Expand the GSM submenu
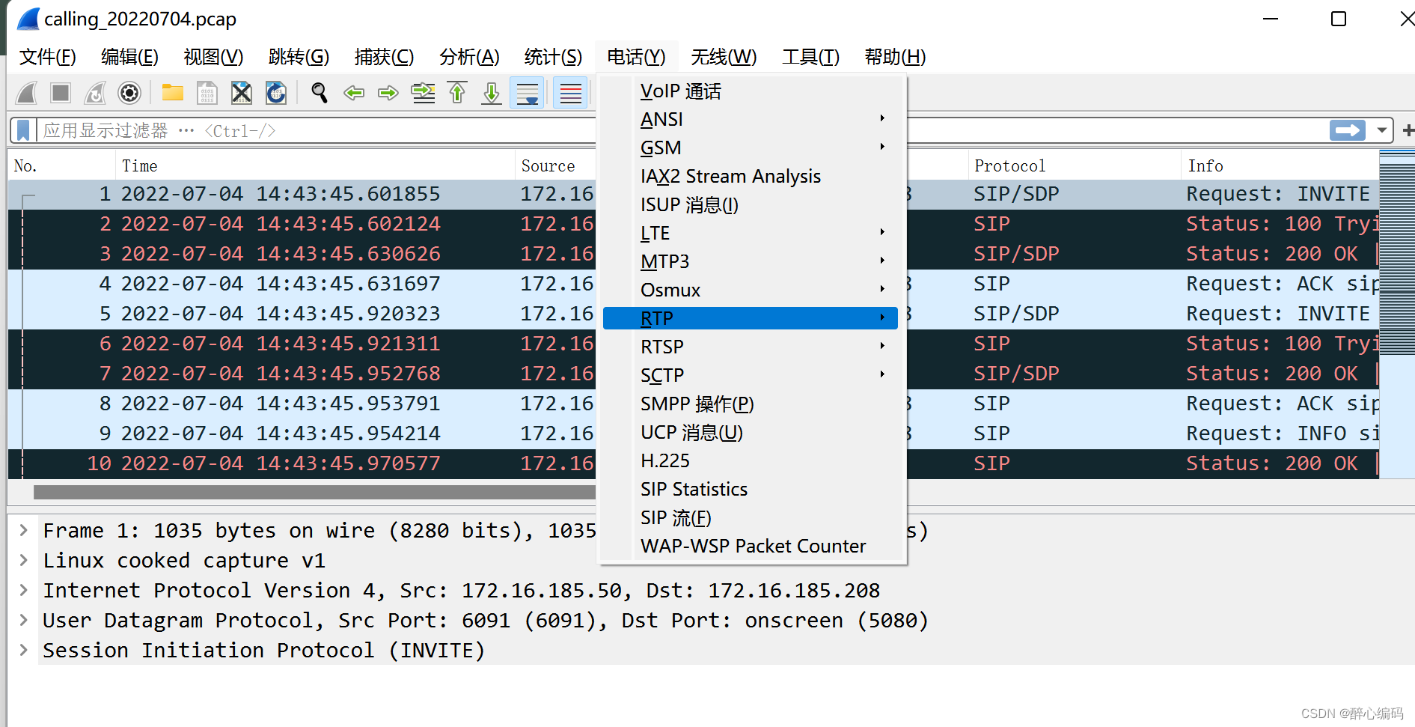This screenshot has width=1415, height=727. [751, 148]
